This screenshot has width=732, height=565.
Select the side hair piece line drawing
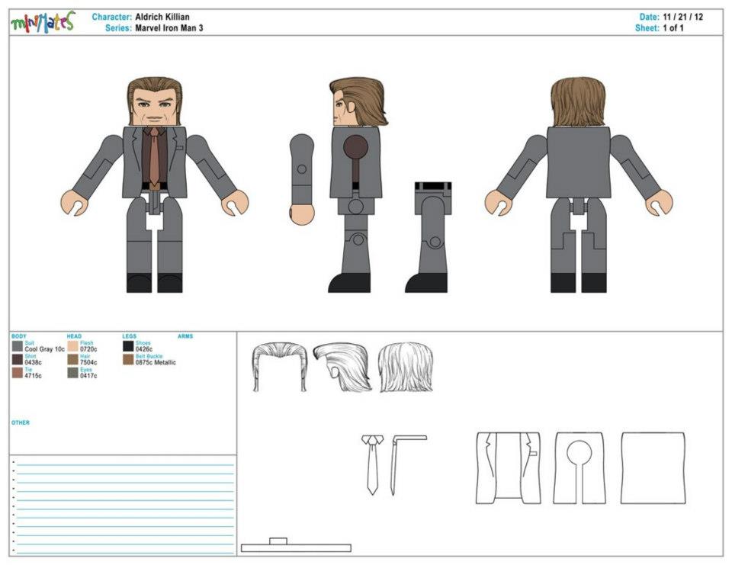[342, 368]
